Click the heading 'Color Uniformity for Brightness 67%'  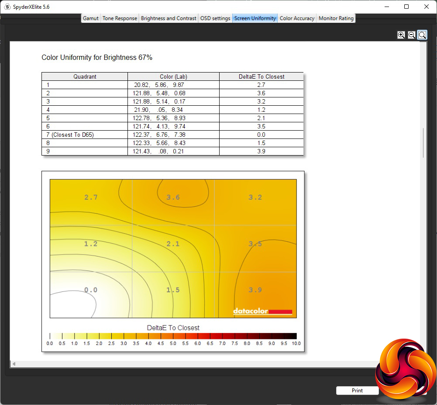click(x=97, y=58)
